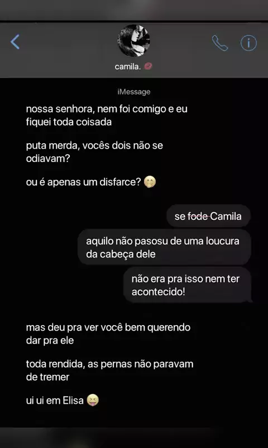The height and width of the screenshot is (448, 268).
Task: Tap the 'toda rendida, as pernas' message
Action: (109, 370)
